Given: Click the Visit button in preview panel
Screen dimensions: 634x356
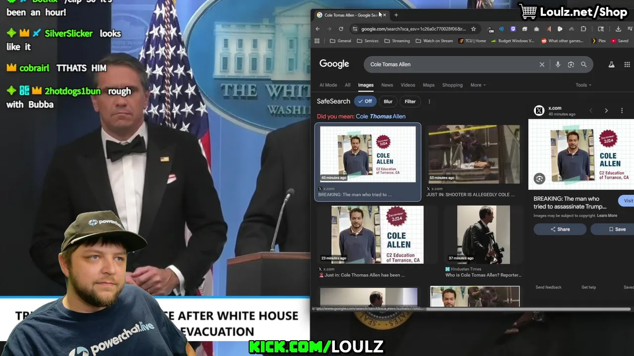Looking at the screenshot, I should pos(626,201).
